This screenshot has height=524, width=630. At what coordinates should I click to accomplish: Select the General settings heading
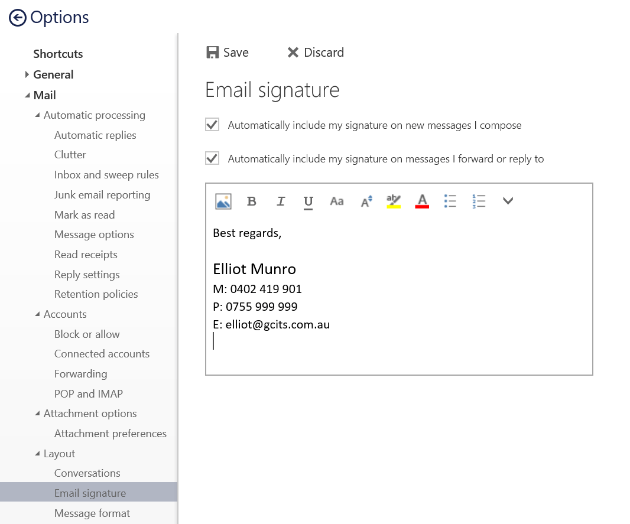click(x=53, y=74)
